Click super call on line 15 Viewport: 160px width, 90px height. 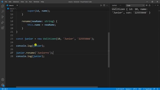coord(31,11)
